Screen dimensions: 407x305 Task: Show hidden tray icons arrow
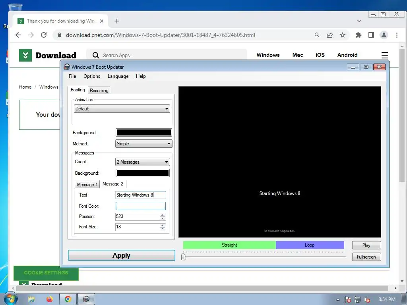point(338,299)
